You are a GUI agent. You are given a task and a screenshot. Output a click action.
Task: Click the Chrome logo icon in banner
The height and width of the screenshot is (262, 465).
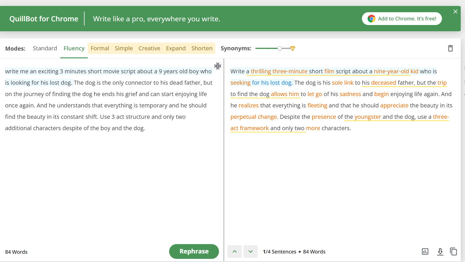click(x=371, y=19)
